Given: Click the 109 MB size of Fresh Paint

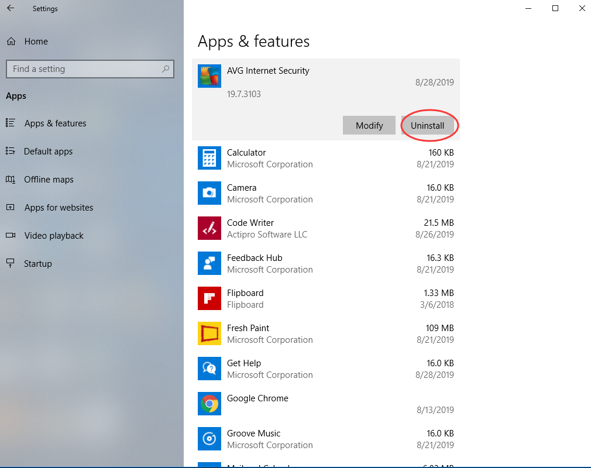Looking at the screenshot, I should pos(440,328).
